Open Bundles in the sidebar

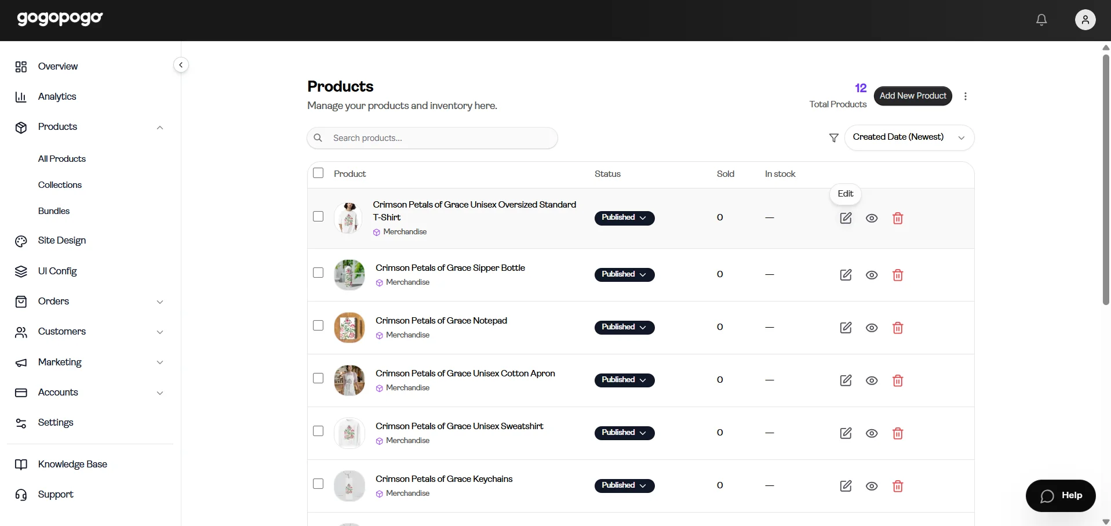click(x=54, y=211)
